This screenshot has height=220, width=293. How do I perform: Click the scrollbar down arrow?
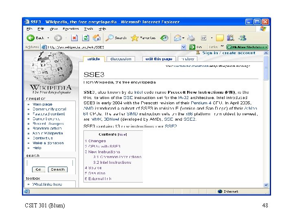tap(266, 185)
